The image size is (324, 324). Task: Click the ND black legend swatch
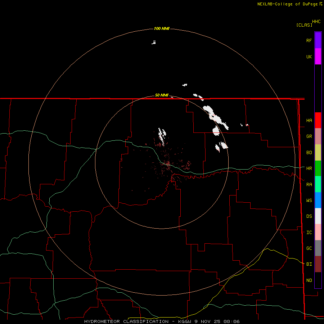tap(318, 280)
